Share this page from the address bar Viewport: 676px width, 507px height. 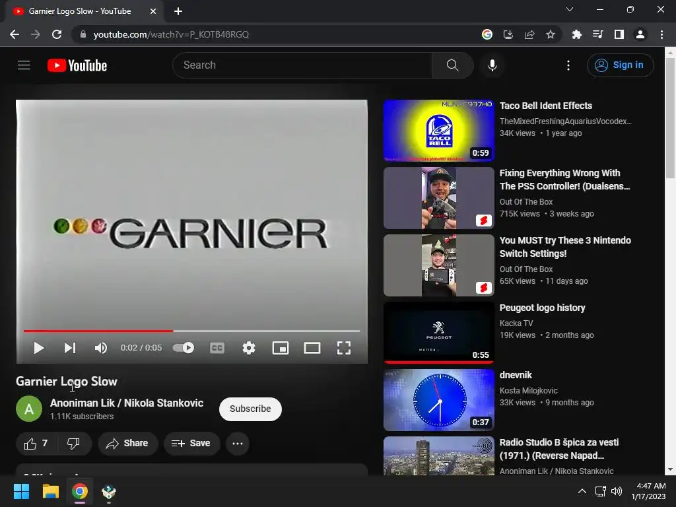click(x=529, y=34)
